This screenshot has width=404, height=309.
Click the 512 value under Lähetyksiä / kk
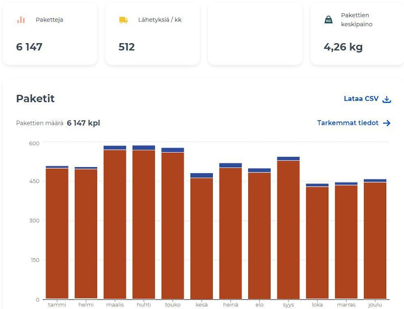click(126, 47)
